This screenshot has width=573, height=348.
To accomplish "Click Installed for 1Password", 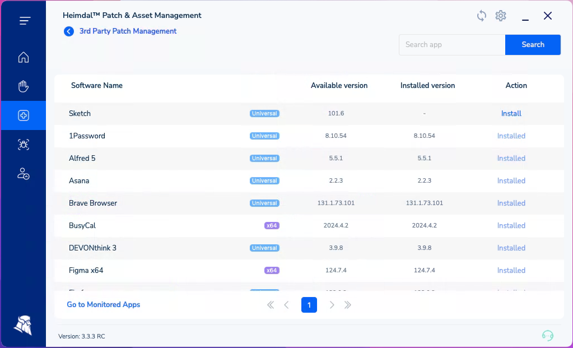I will pos(511,136).
